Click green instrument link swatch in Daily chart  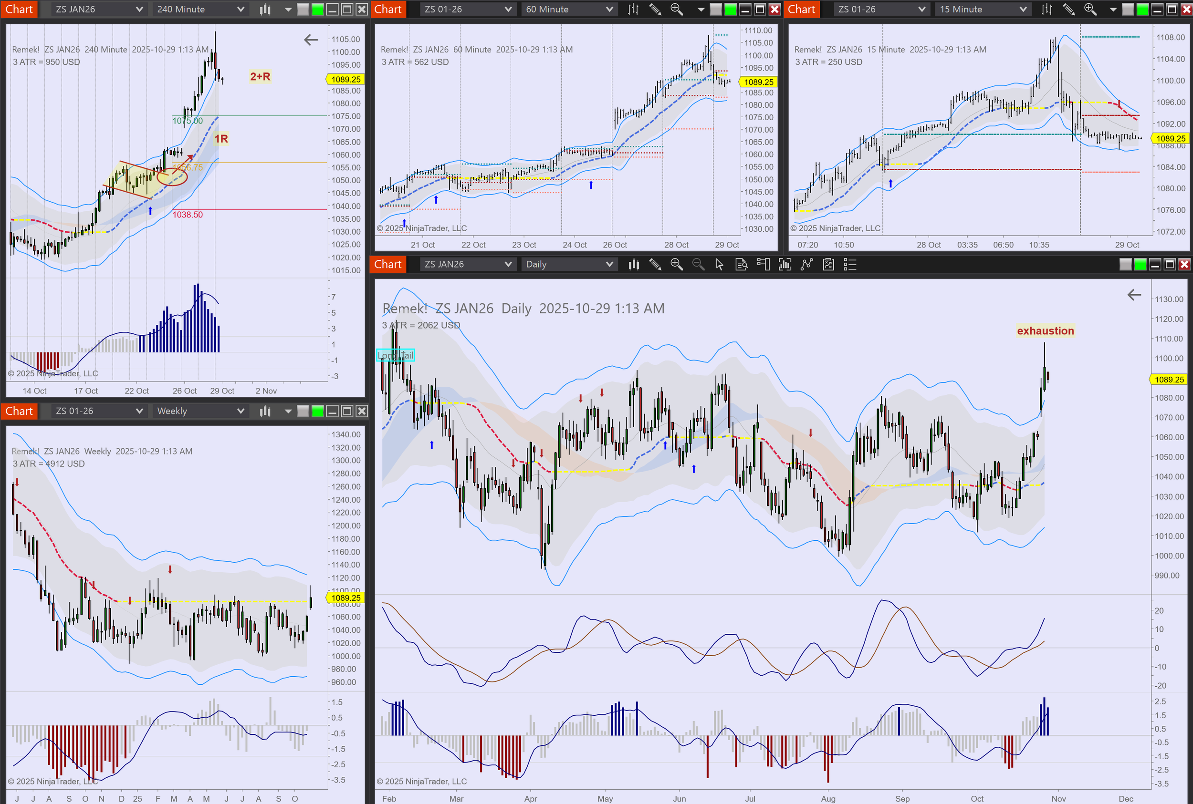tap(1140, 264)
